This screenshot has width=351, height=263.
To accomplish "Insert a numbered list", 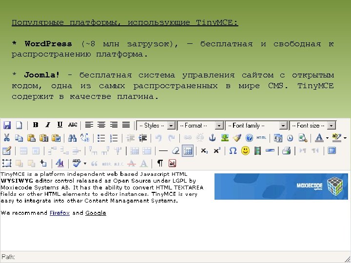I will 114,138.
